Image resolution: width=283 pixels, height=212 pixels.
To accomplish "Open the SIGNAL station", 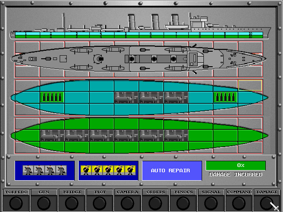I will pos(211,200).
